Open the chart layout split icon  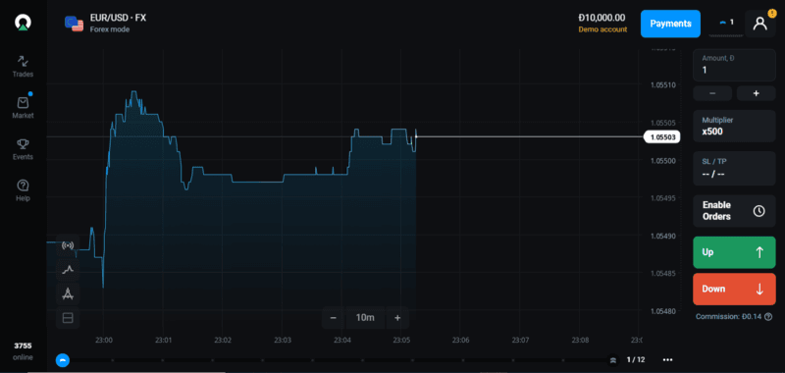click(x=68, y=317)
